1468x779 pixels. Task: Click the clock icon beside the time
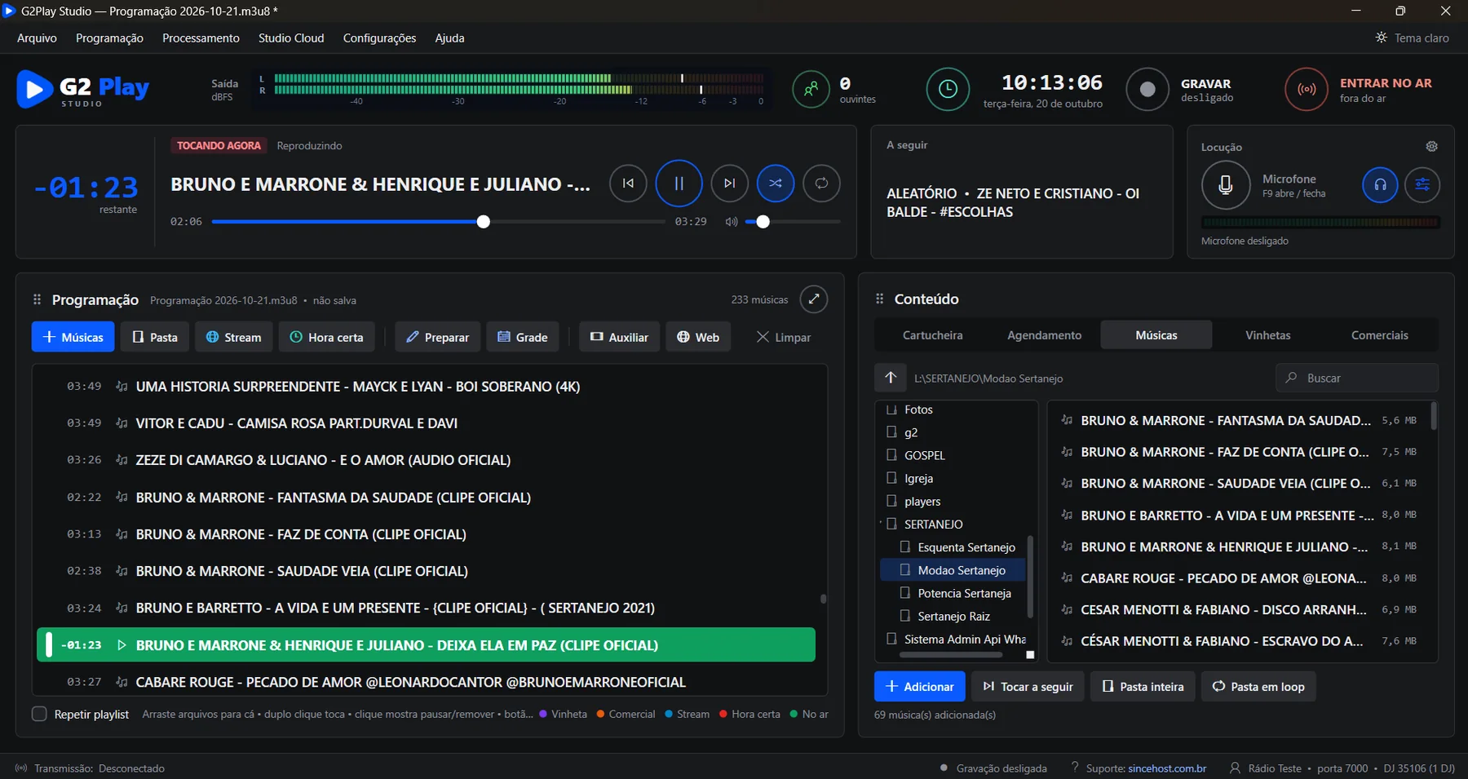tap(948, 90)
